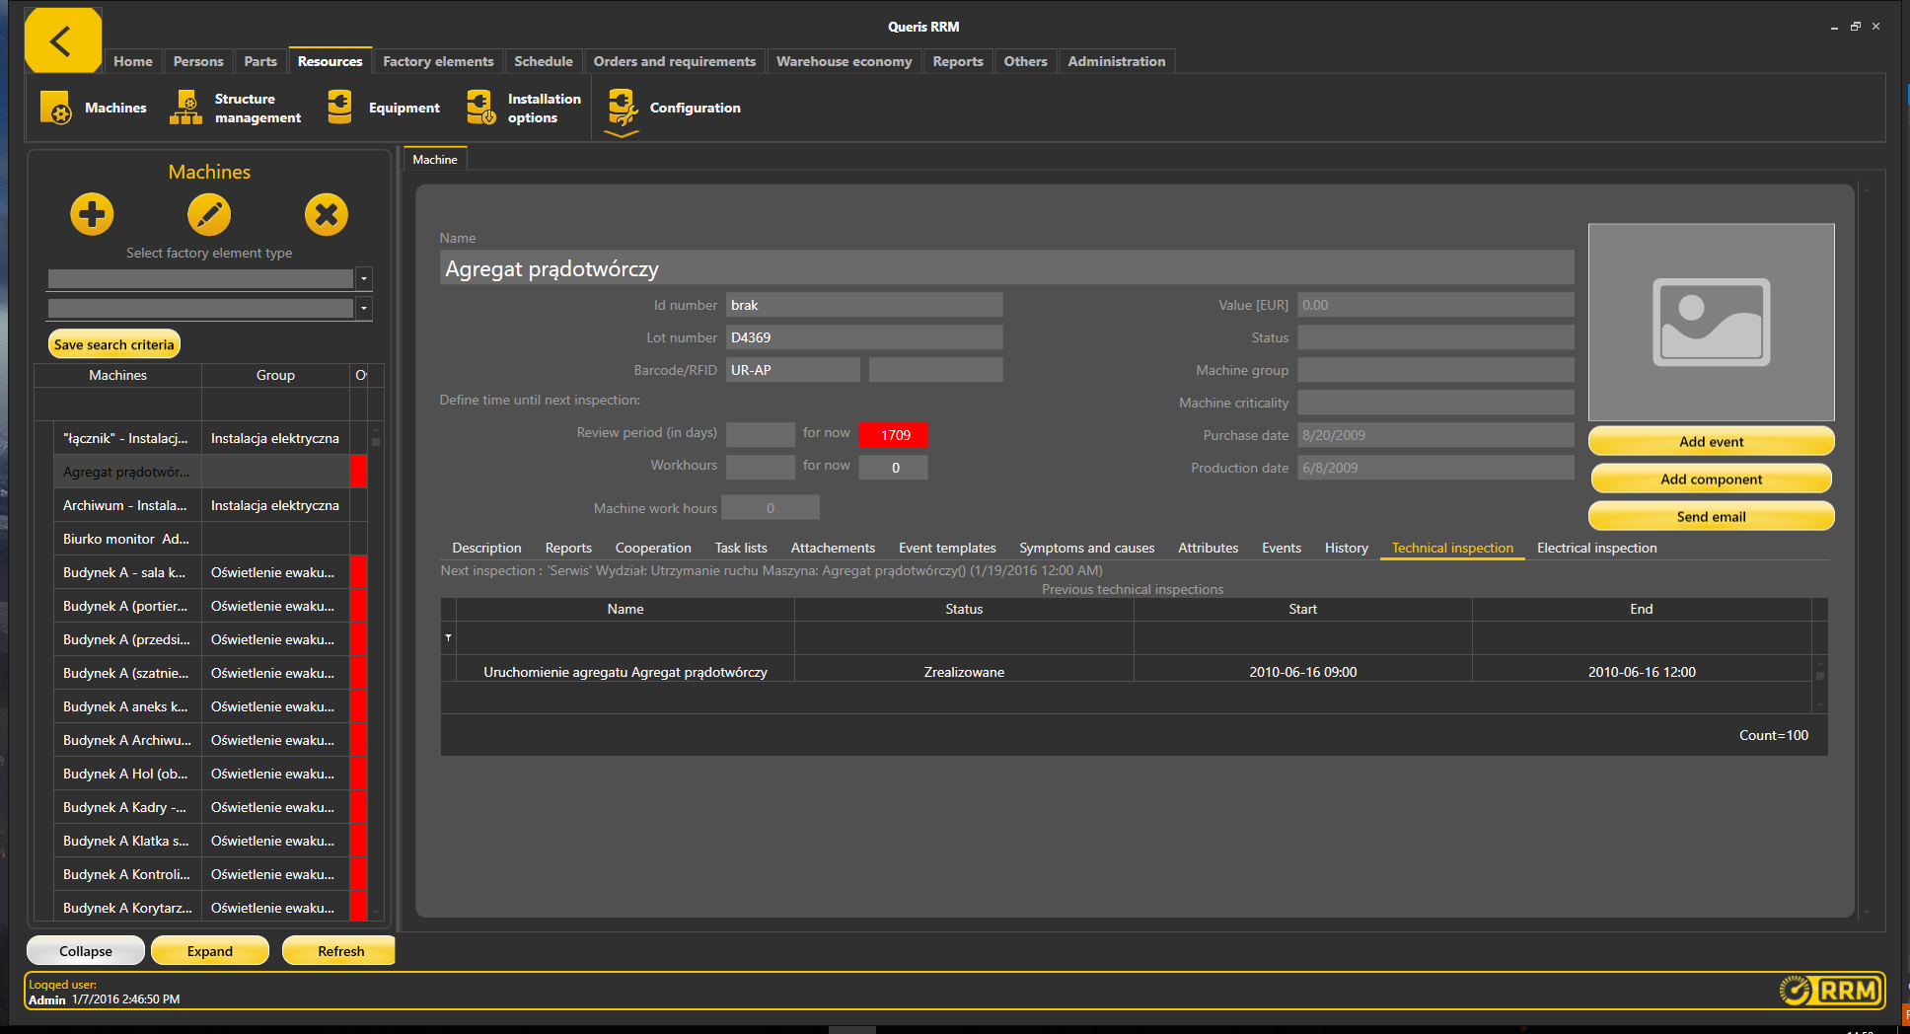1910x1034 pixels.
Task: Click the pencil icon to edit the machine
Action: coord(209,214)
